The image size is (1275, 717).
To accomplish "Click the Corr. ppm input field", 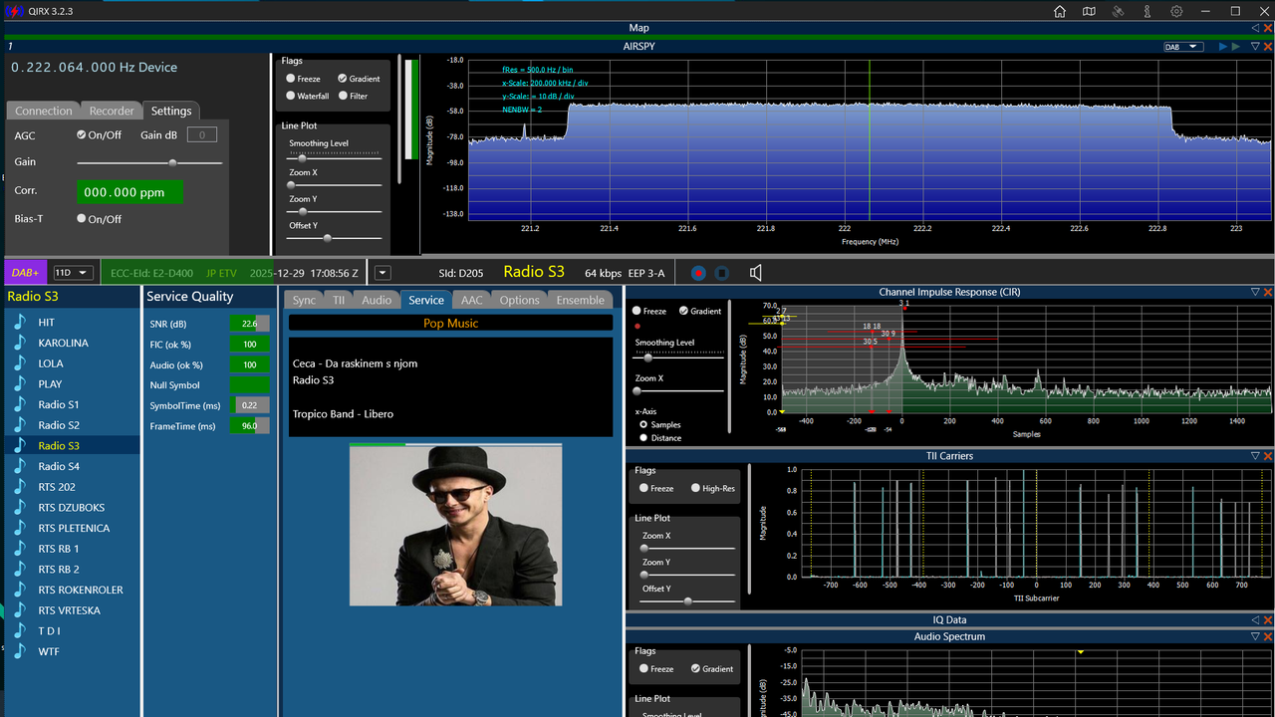I will 129,192.
